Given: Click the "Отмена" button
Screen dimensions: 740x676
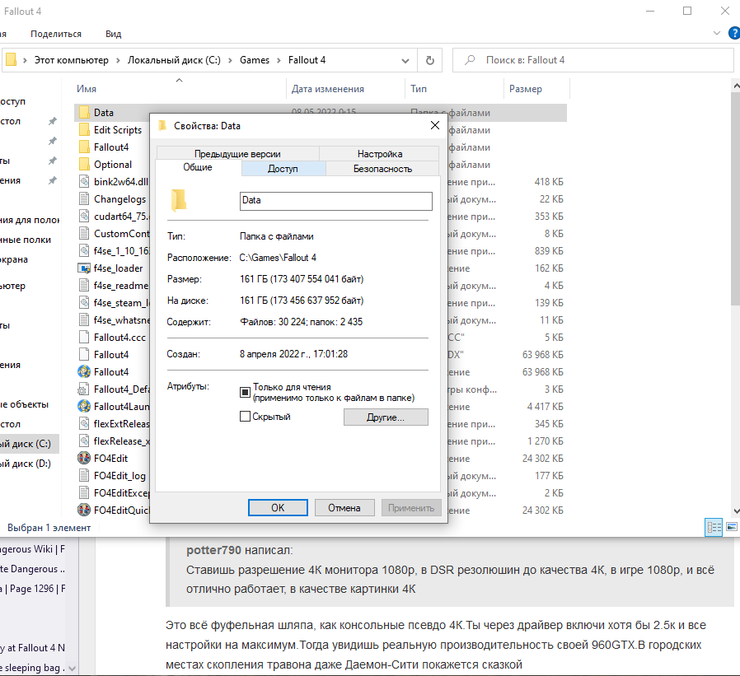Looking at the screenshot, I should pyautogui.click(x=344, y=508).
